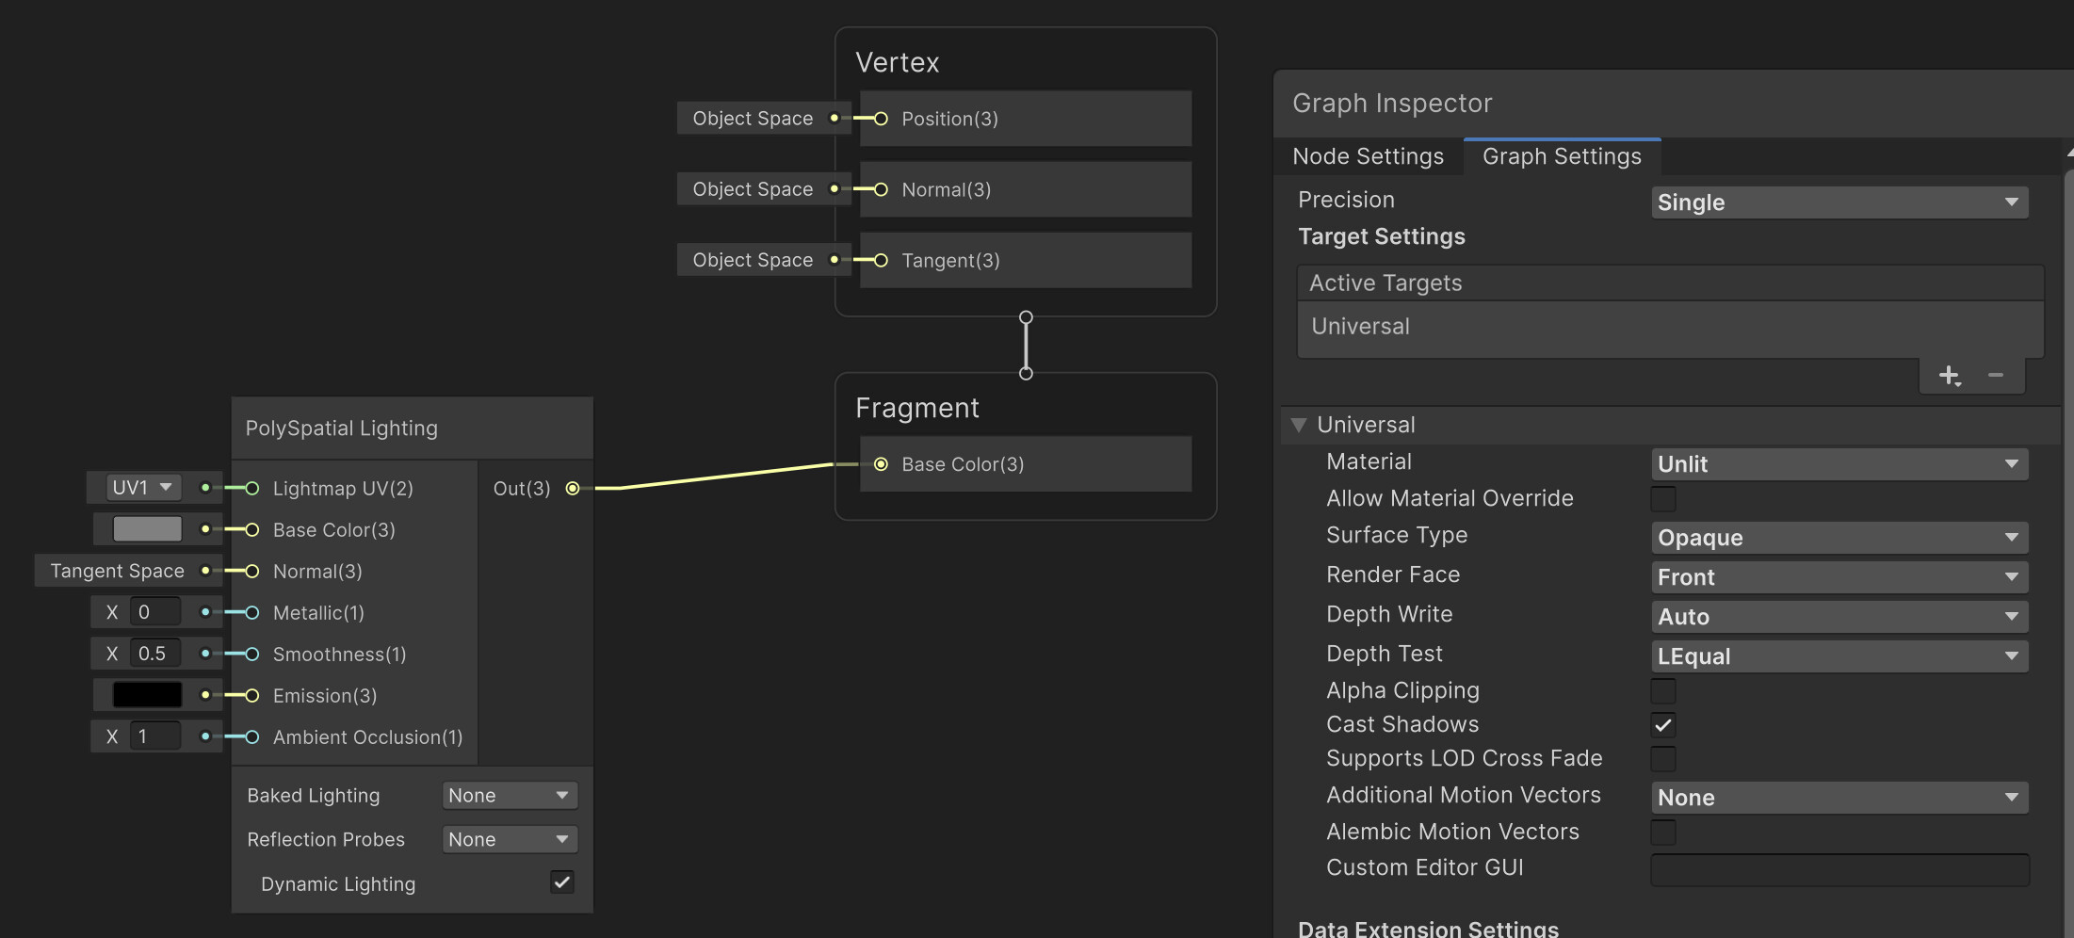Disable the Cast Shadows checkbox
Image resolution: width=2074 pixels, height=938 pixels.
click(x=1663, y=724)
